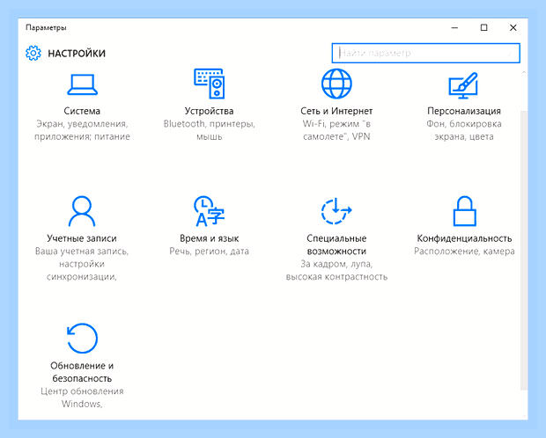Click the Сеть и Интернет globe icon

[336, 84]
